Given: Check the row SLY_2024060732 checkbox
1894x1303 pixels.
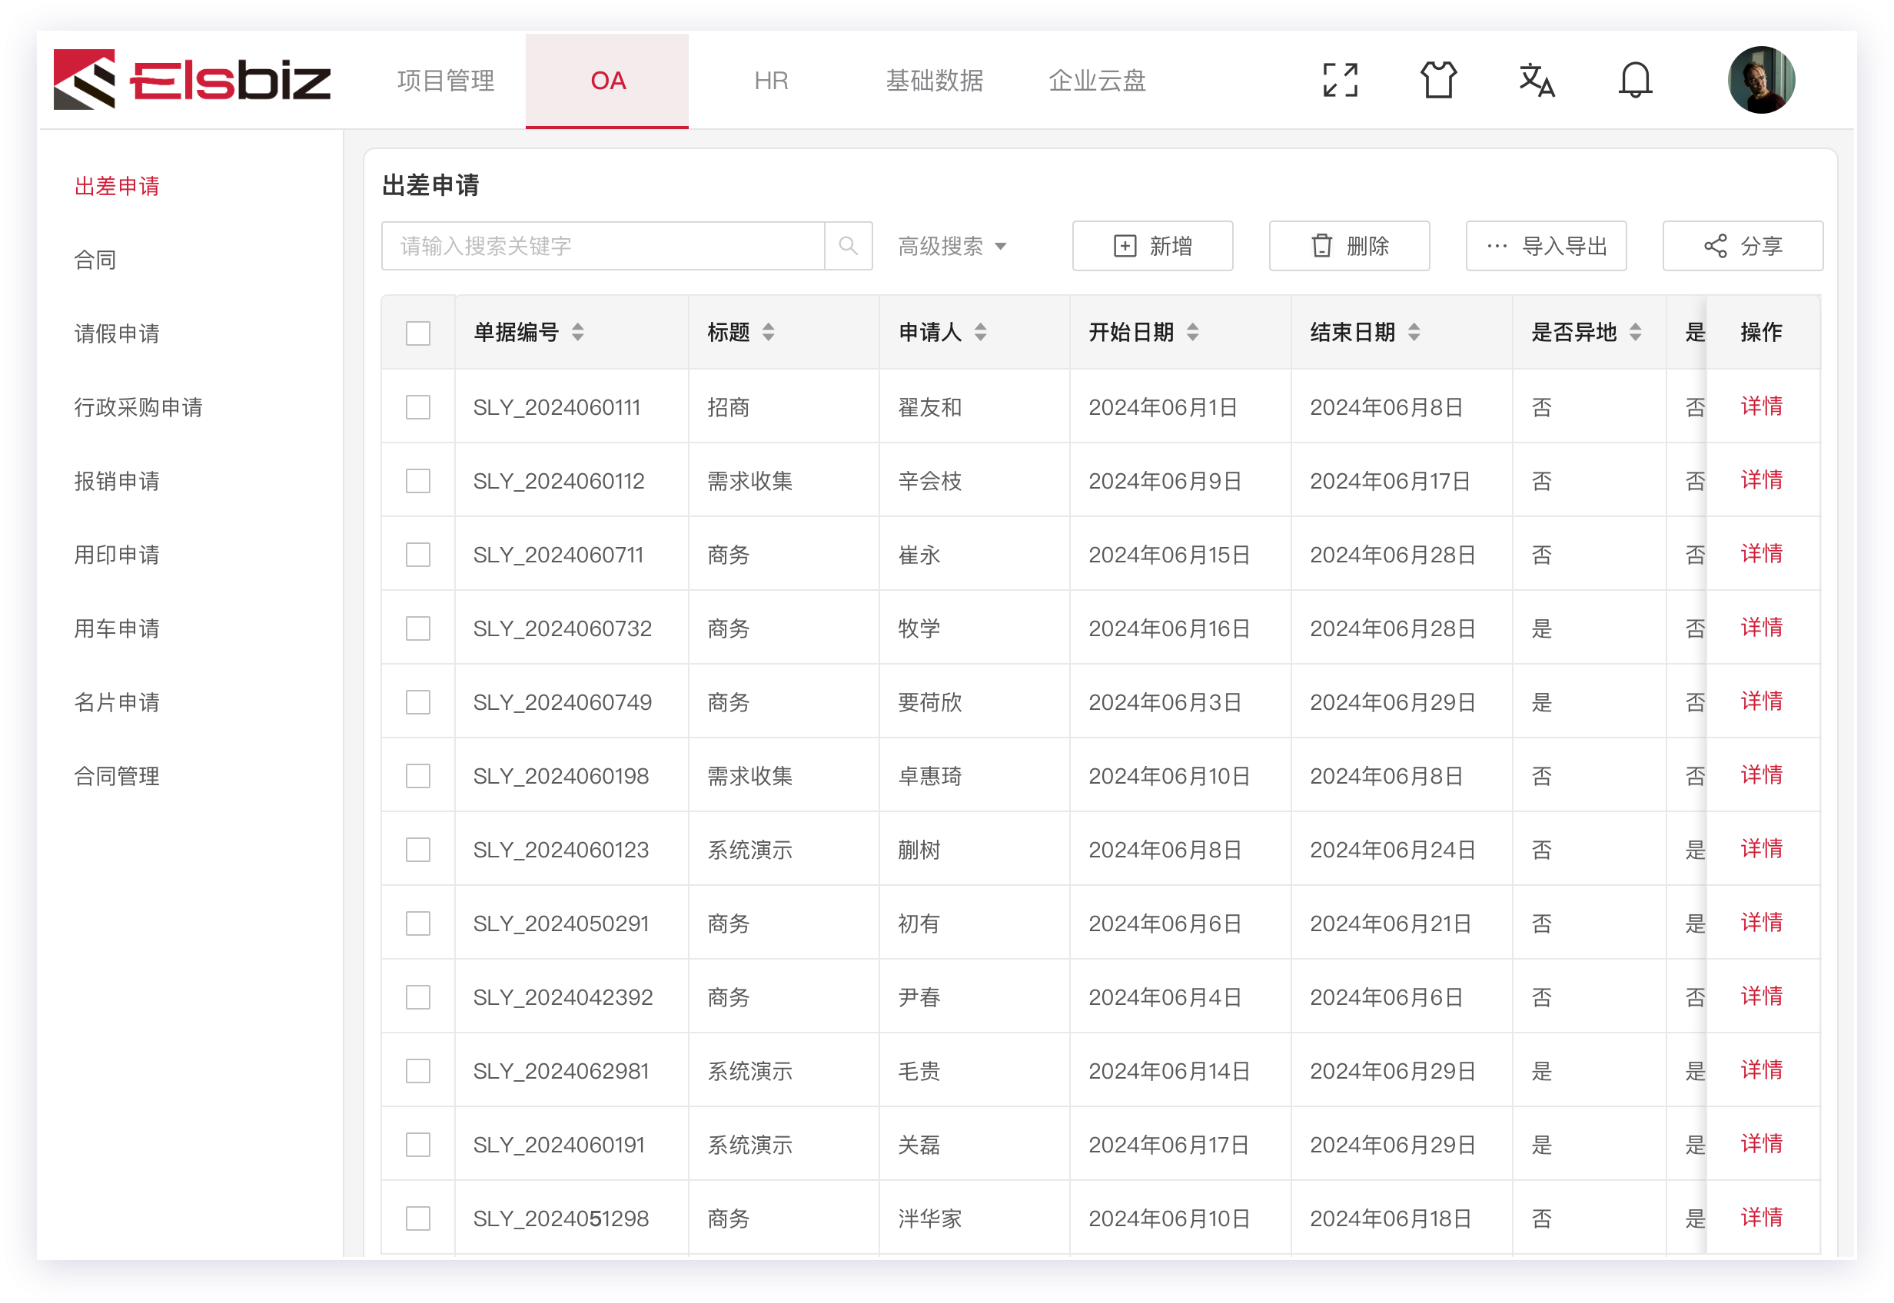Looking at the screenshot, I should pyautogui.click(x=418, y=628).
